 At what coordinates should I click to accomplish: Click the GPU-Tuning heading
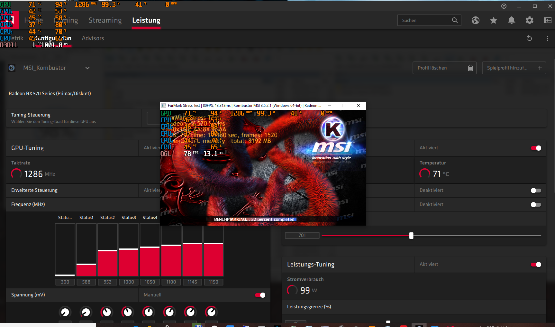click(27, 148)
